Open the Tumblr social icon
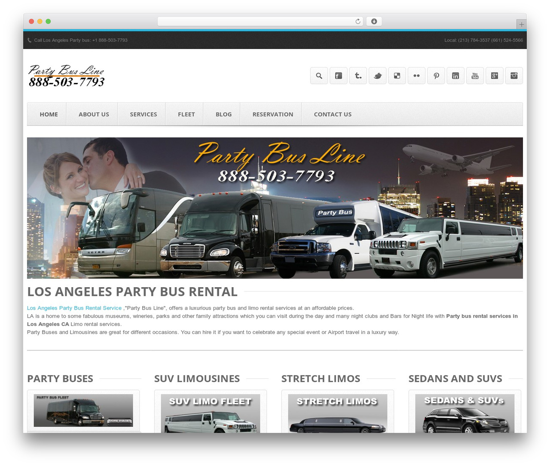550x466 pixels. click(x=358, y=76)
